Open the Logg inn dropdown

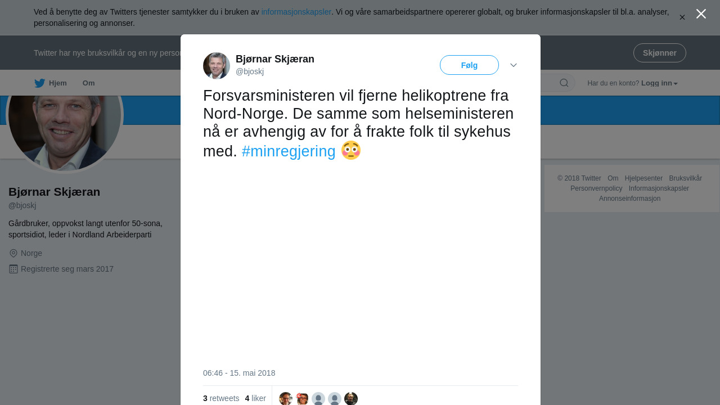[659, 83]
